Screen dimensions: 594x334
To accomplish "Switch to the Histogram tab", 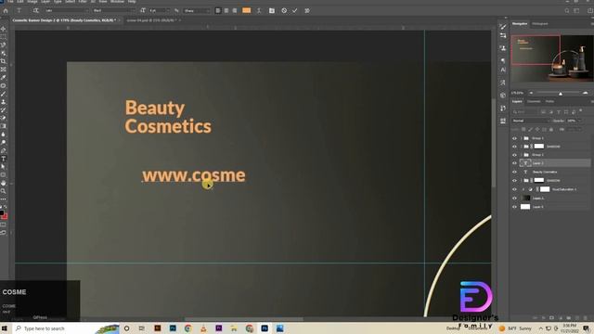I will tap(540, 24).
